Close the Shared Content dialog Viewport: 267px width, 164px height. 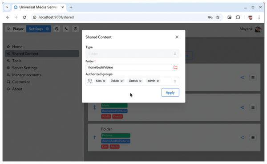pyautogui.click(x=177, y=37)
